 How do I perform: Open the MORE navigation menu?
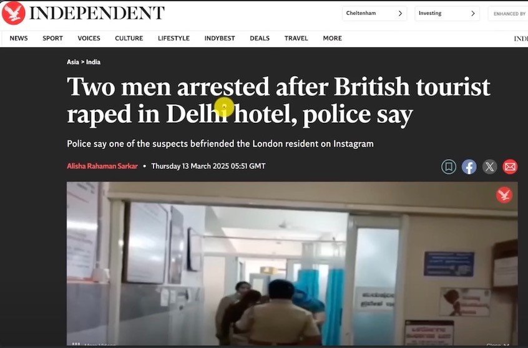tap(333, 39)
